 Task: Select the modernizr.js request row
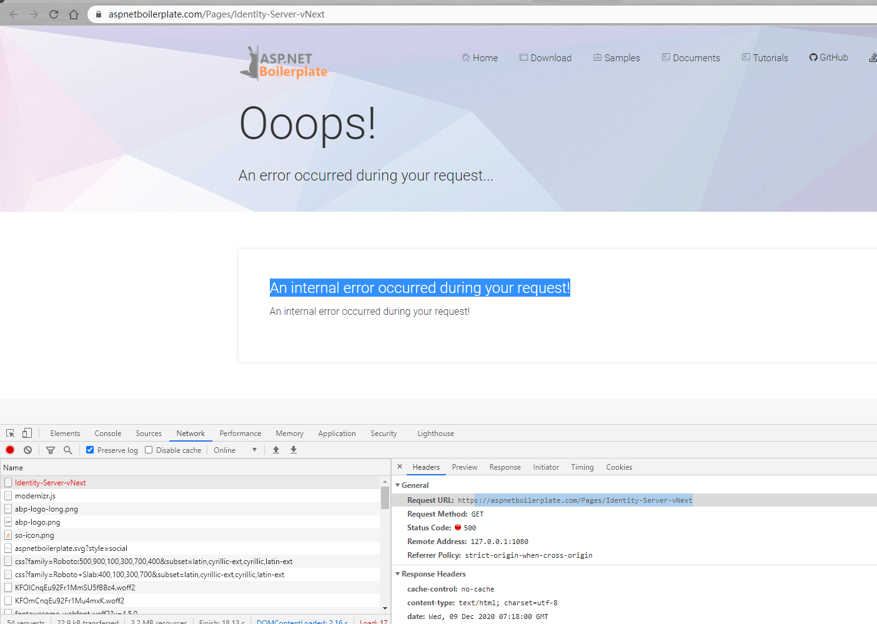coord(35,495)
